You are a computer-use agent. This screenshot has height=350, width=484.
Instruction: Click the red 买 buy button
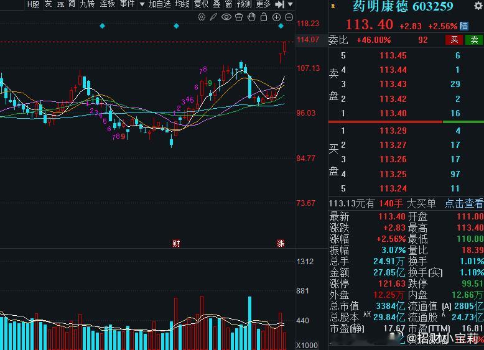454,40
